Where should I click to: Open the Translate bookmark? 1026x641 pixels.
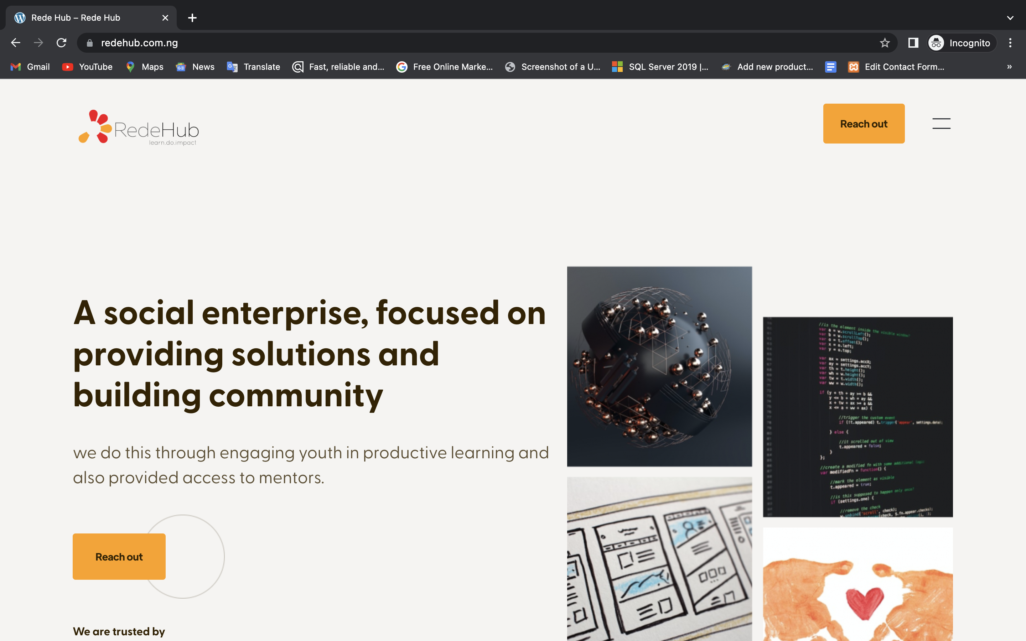coord(254,67)
